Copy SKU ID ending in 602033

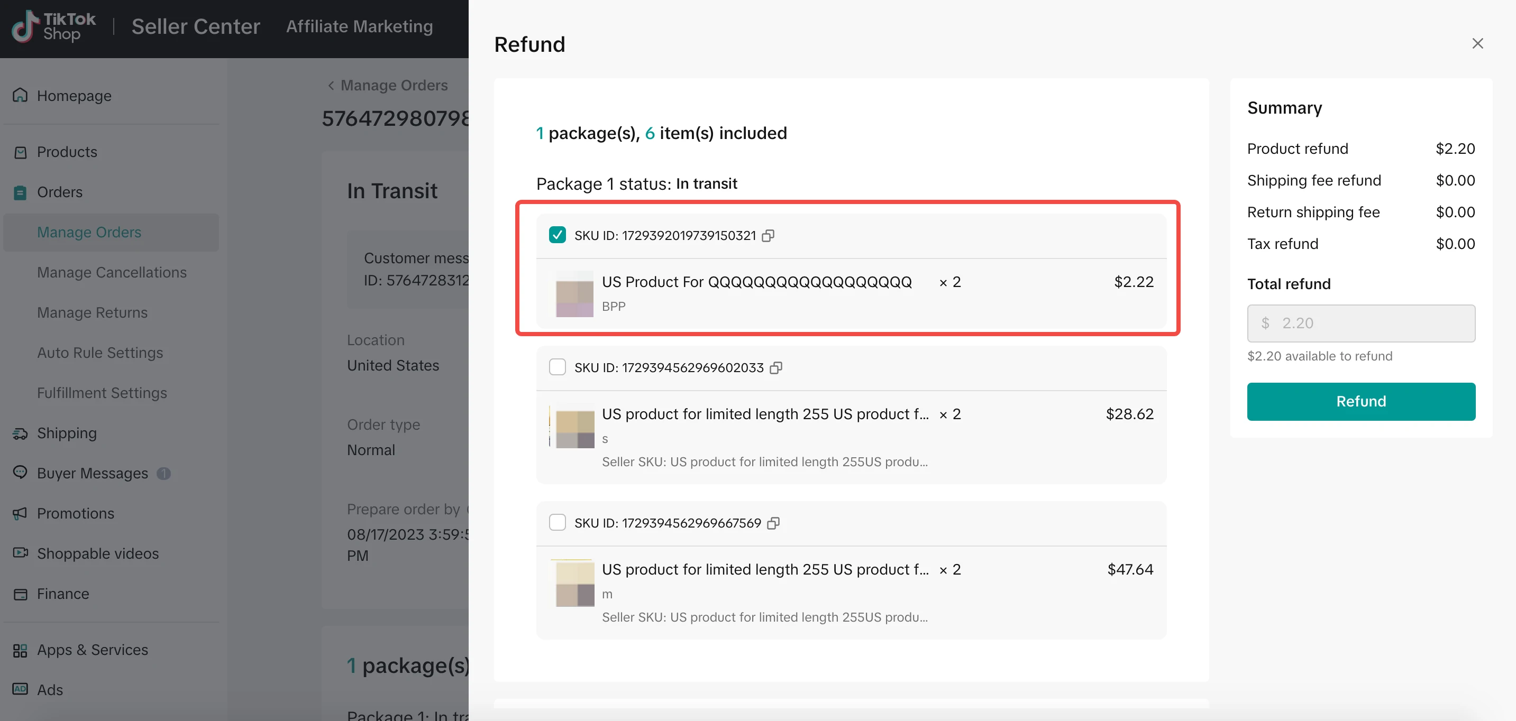point(776,367)
